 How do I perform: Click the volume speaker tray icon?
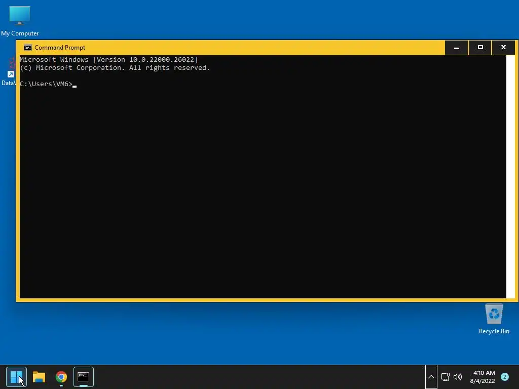458,377
